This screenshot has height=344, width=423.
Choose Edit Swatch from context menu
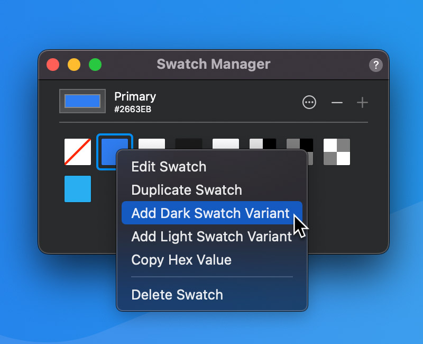(169, 167)
